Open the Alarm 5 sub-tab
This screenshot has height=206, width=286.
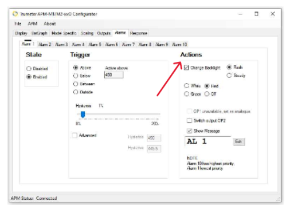click(x=95, y=45)
